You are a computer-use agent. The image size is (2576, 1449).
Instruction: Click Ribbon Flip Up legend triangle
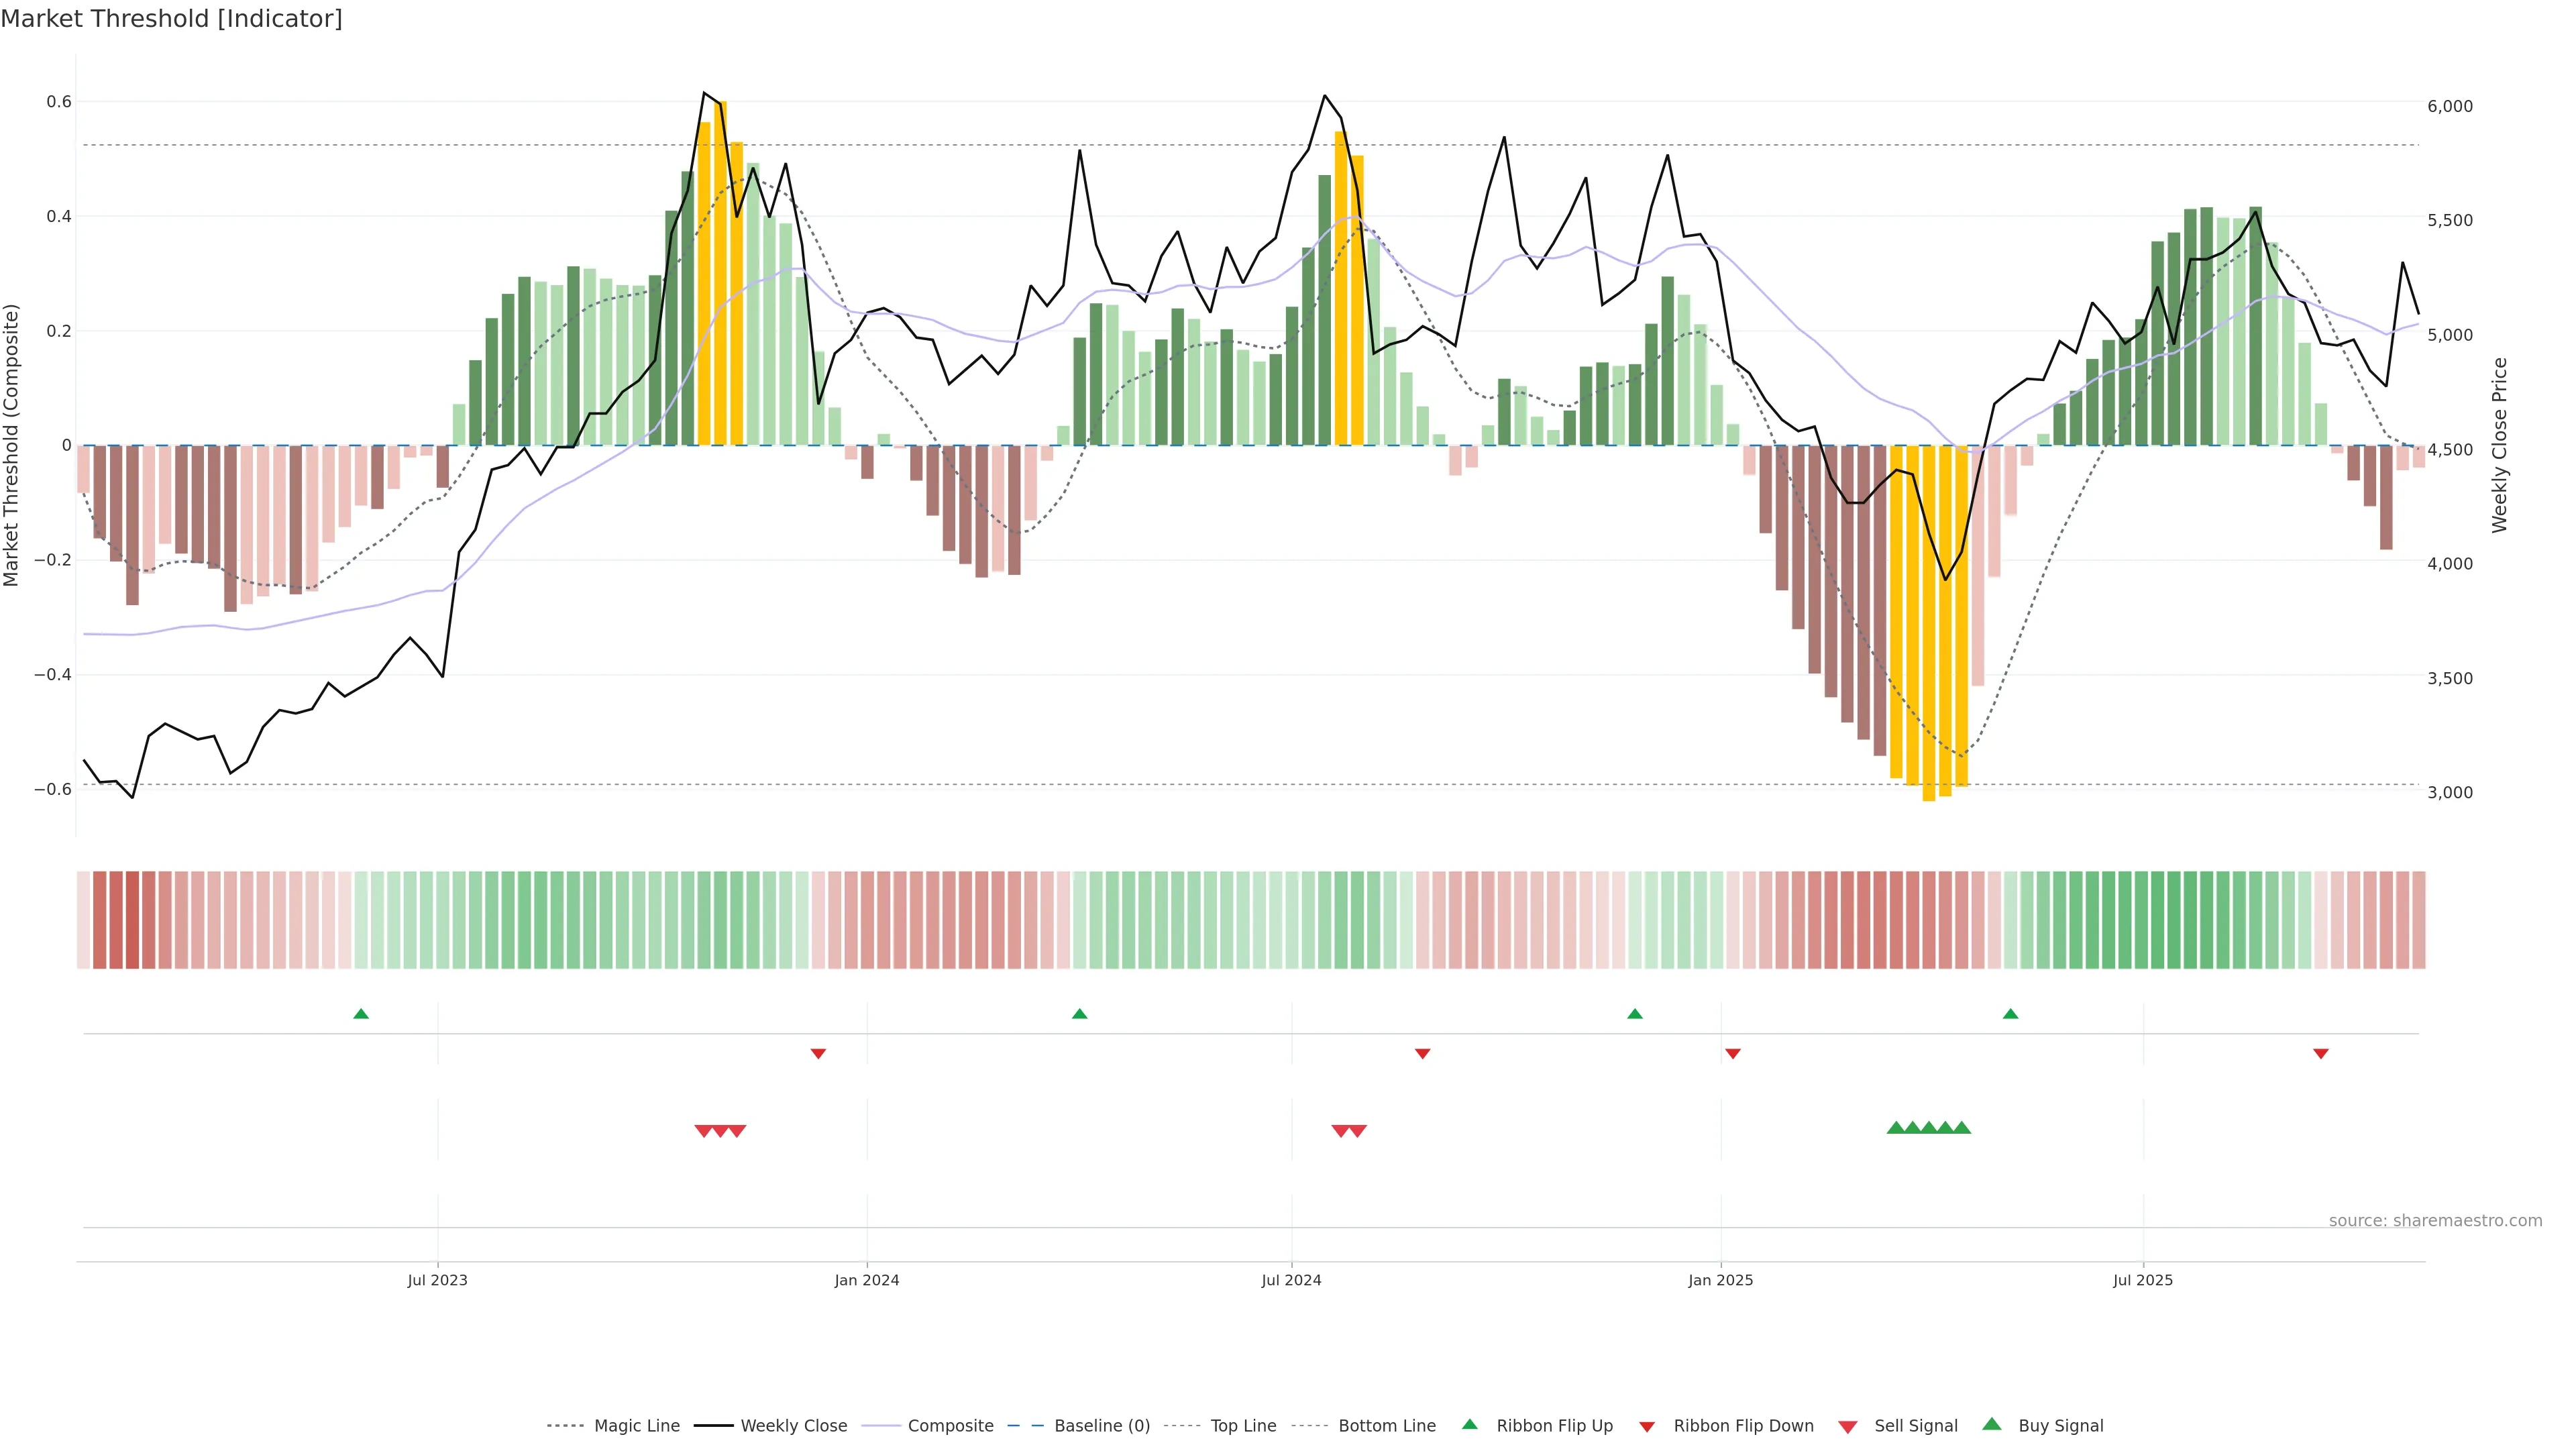pos(1469,1424)
